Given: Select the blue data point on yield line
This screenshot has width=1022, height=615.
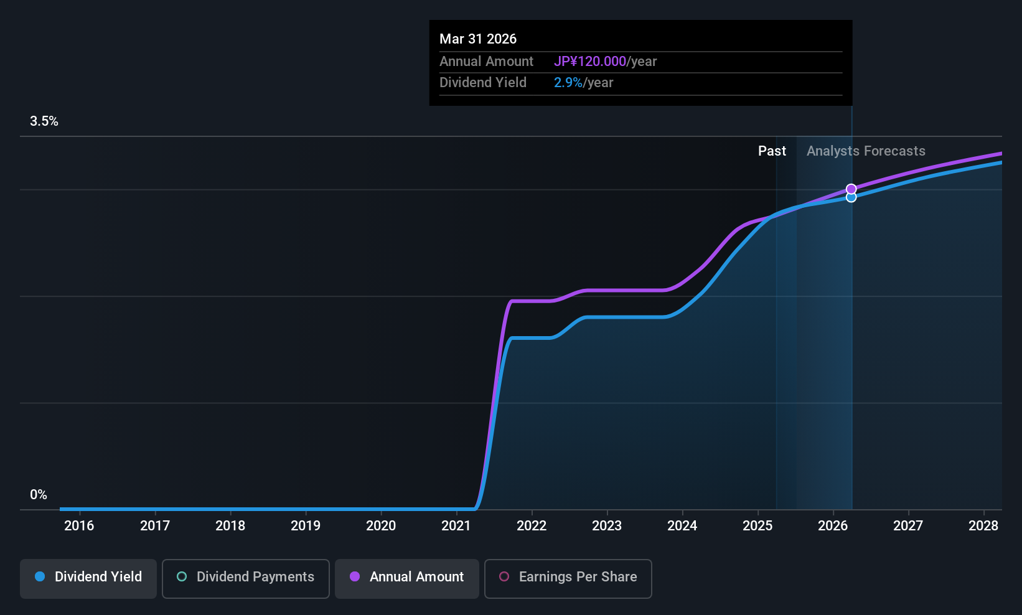Looking at the screenshot, I should click(x=851, y=197).
